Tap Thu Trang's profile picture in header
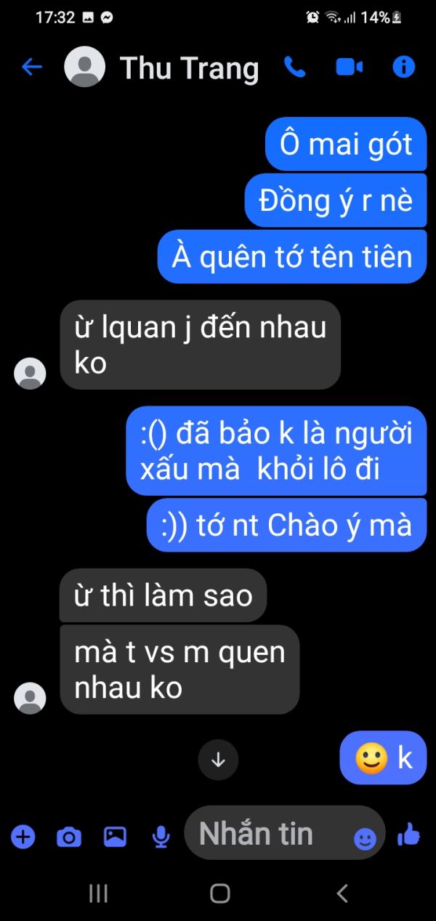Viewport: 436px width, 921px height. click(x=85, y=68)
